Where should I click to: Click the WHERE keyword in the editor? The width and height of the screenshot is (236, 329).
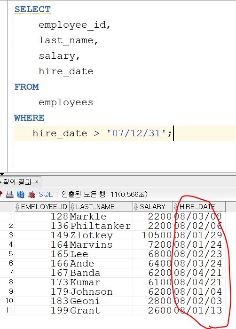(29, 117)
